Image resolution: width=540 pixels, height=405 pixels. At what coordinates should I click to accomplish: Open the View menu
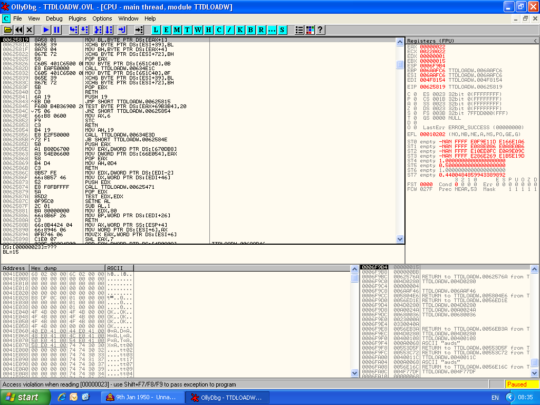coord(34,18)
